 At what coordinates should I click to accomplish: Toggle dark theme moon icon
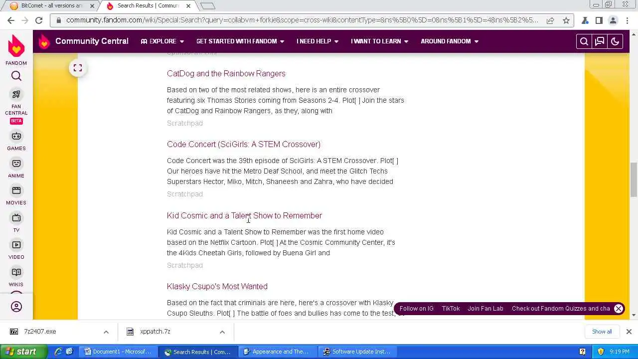[x=615, y=41]
